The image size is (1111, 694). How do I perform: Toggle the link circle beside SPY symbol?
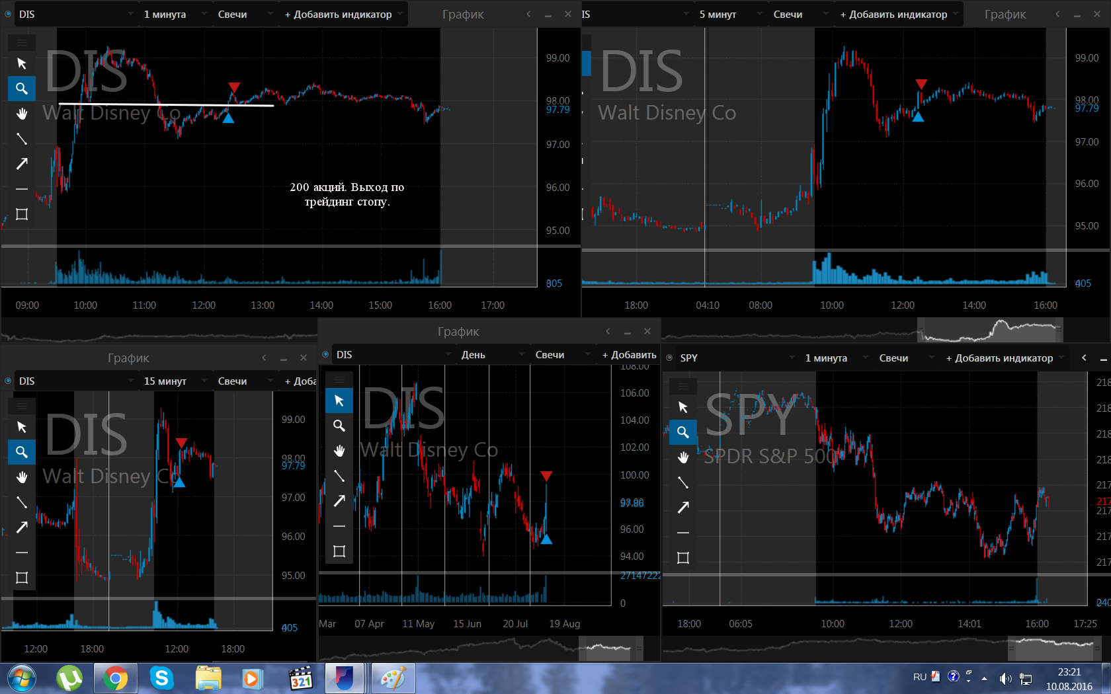click(x=669, y=358)
